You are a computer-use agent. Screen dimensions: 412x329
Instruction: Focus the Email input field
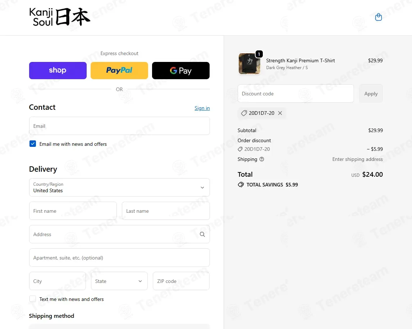119,126
